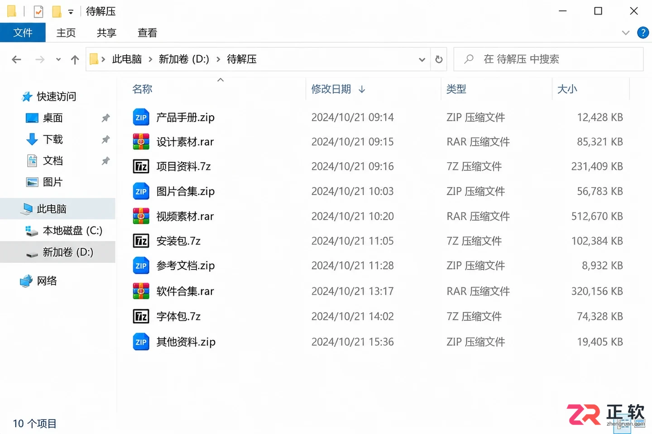The width and height of the screenshot is (652, 434).
Task: Switch to the 共享 ribbon tab
Action: 107,33
